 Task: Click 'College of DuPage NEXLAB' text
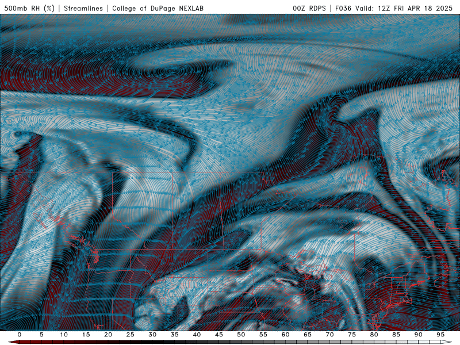tap(158, 8)
